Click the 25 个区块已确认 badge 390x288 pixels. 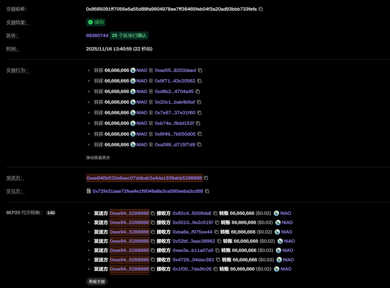pyautogui.click(x=129, y=36)
